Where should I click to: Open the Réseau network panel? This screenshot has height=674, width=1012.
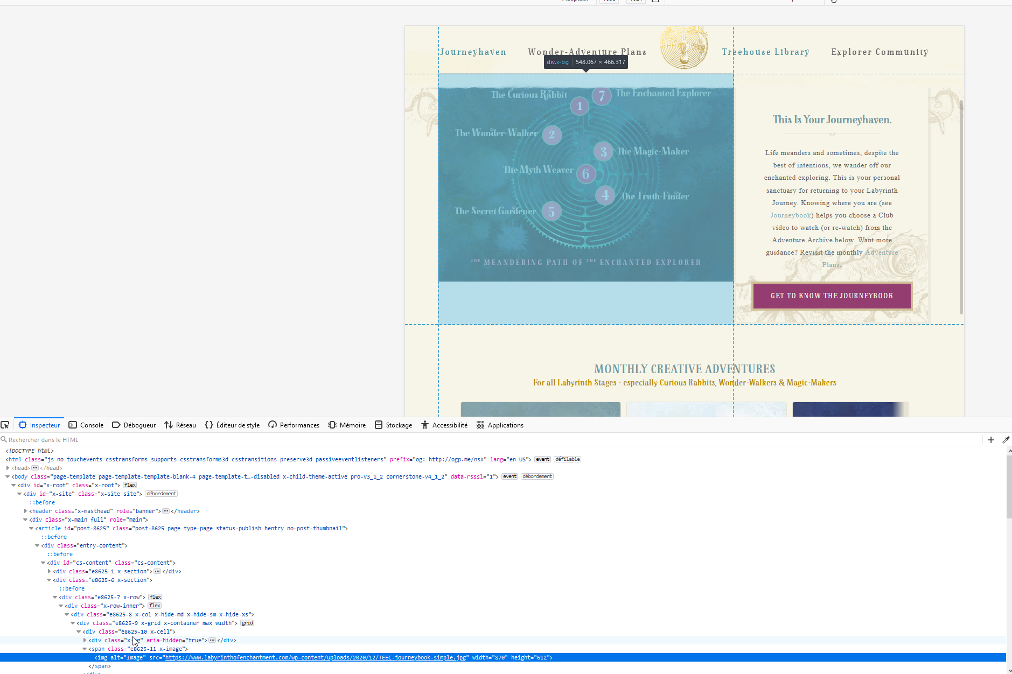[x=180, y=425]
